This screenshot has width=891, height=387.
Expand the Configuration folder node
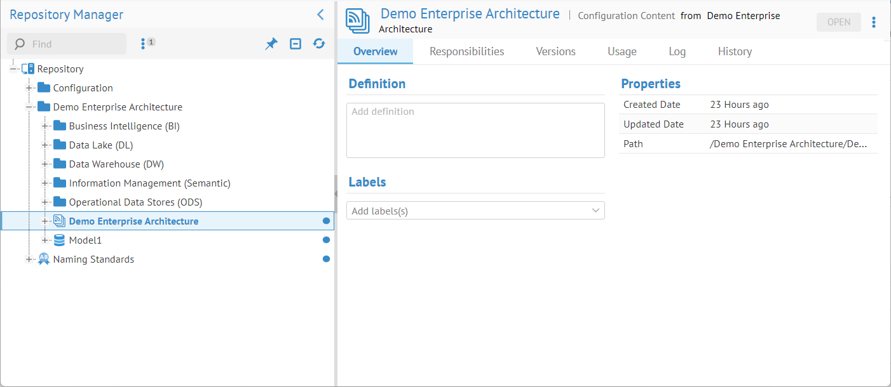coord(29,88)
